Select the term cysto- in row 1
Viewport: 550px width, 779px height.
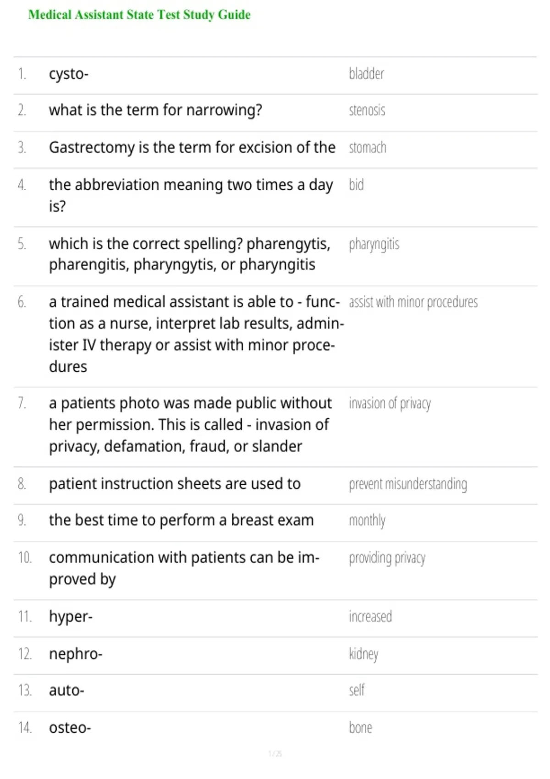(69, 74)
